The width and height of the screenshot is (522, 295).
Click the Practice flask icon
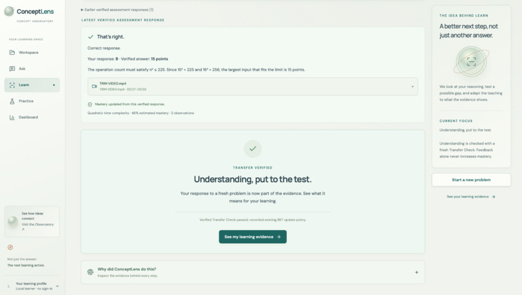[12, 101]
